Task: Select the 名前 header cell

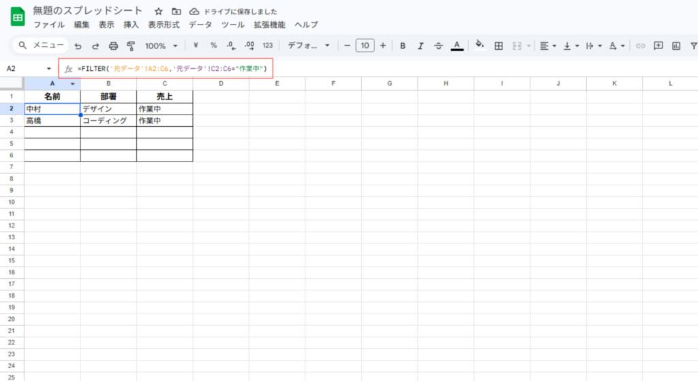Action: point(52,96)
